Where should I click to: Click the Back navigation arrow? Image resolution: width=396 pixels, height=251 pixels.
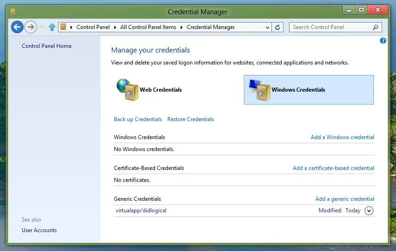17,27
